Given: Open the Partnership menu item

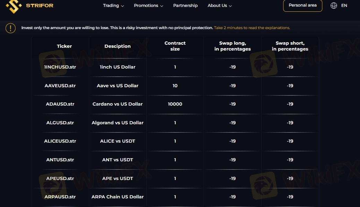Looking at the screenshot, I should point(185,6).
